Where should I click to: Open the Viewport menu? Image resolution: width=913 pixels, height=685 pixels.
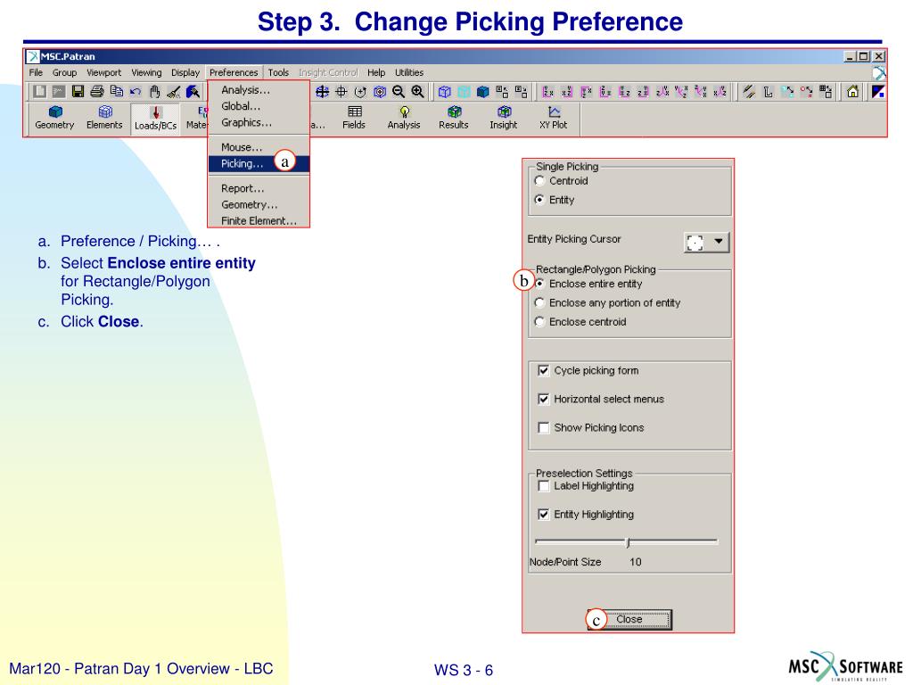(x=104, y=73)
